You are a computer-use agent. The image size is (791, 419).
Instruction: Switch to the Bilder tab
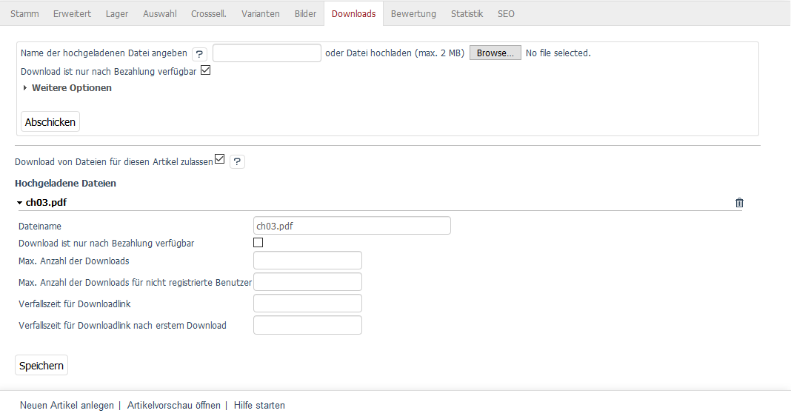(x=305, y=14)
